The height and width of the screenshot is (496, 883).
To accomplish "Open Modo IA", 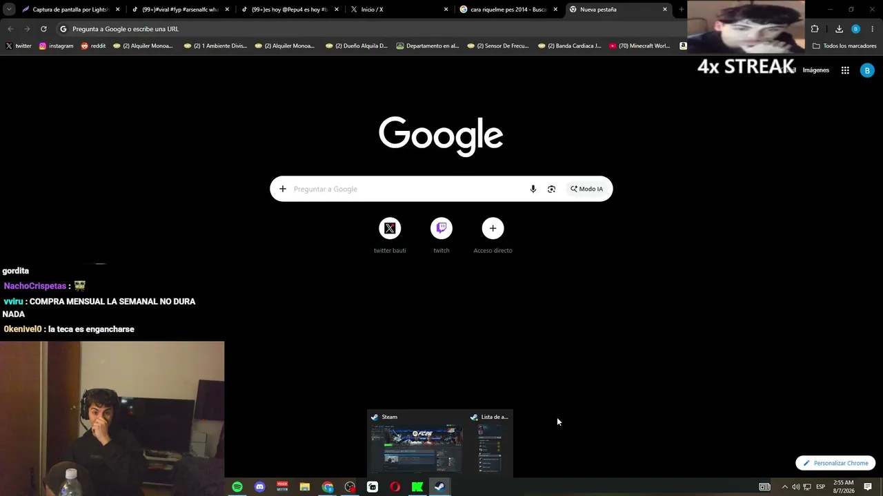I will [x=586, y=189].
